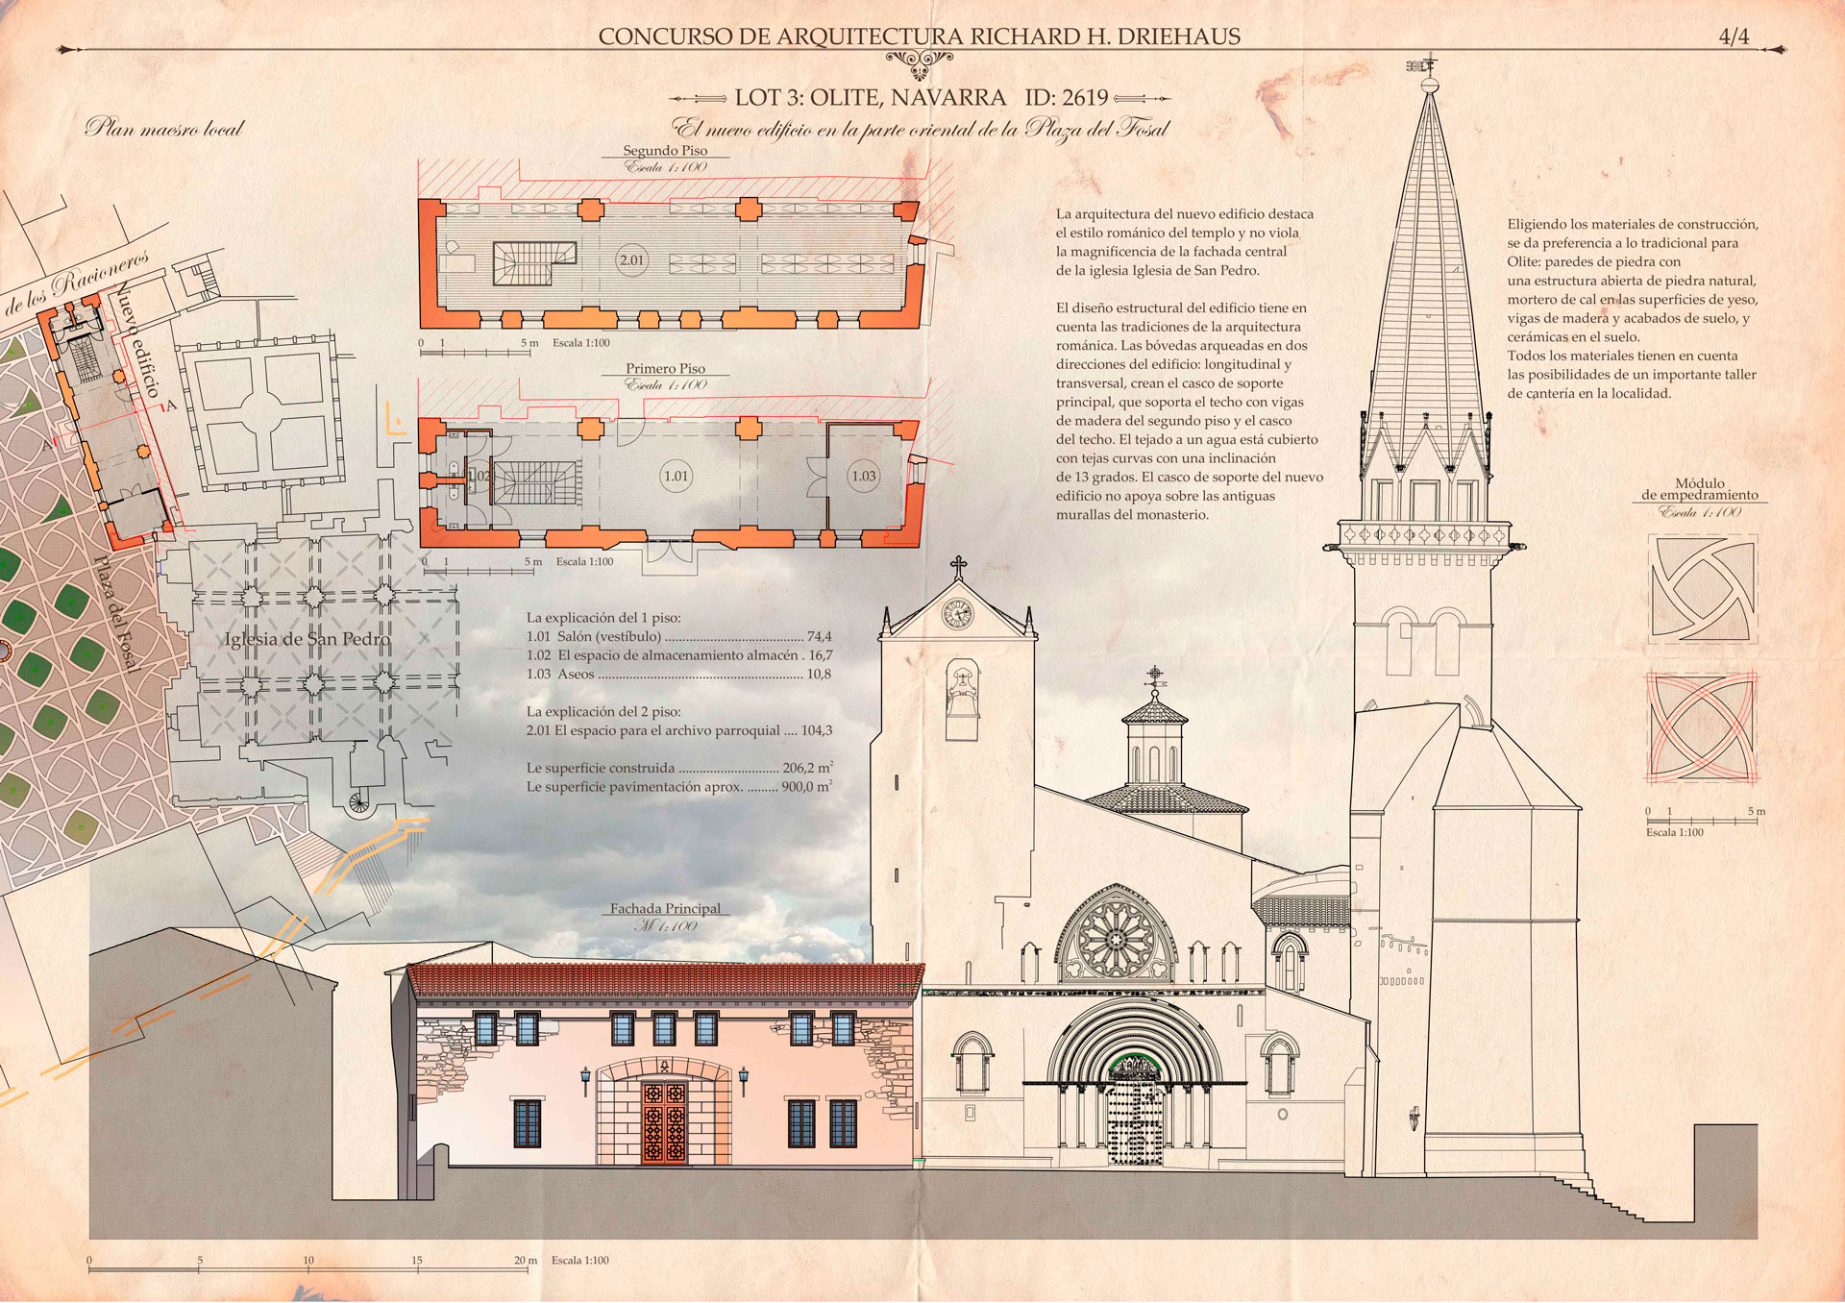Select the row "1.01 Salón (vestíbulo) 74,4"
The width and height of the screenshot is (1845, 1303).
pos(678,636)
